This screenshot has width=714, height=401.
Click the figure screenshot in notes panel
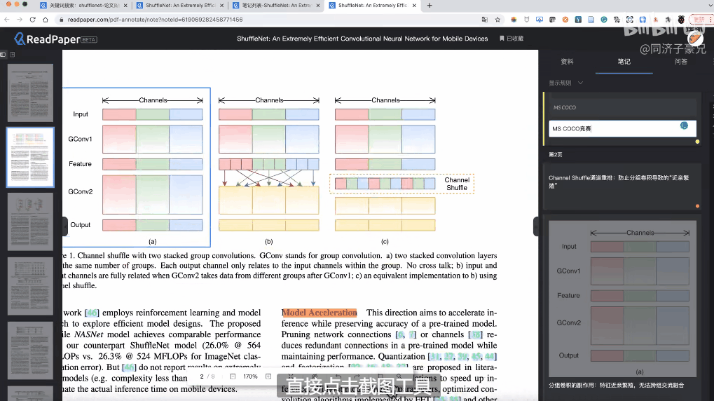622,299
